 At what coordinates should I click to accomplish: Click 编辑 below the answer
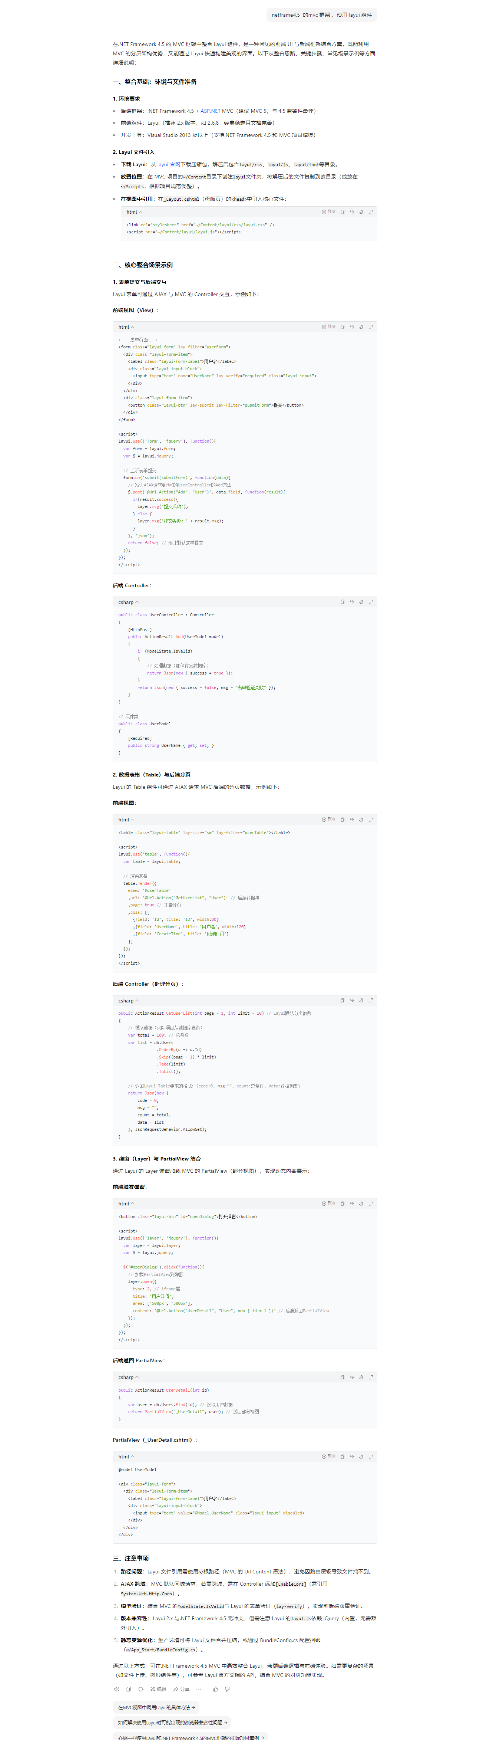click(159, 1689)
